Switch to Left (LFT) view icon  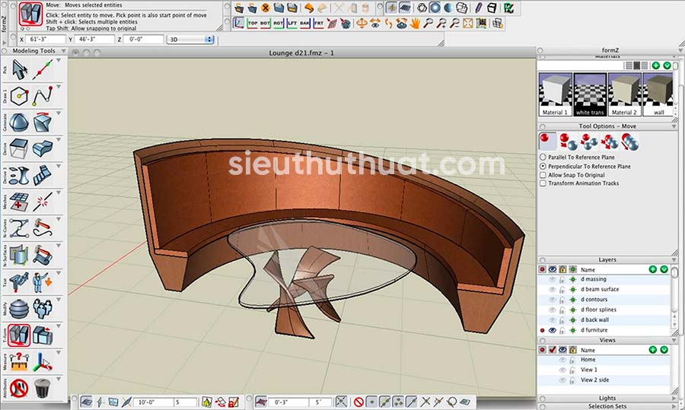(292, 23)
